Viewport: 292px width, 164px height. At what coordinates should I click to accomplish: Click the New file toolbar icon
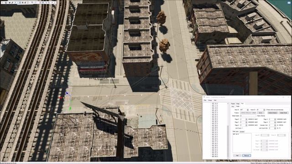point(2,3)
